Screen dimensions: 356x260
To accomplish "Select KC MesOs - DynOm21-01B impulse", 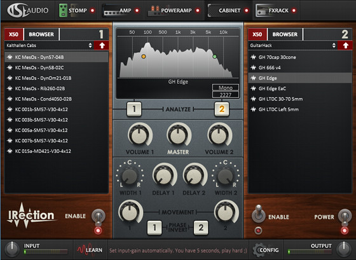I will (x=57, y=78).
